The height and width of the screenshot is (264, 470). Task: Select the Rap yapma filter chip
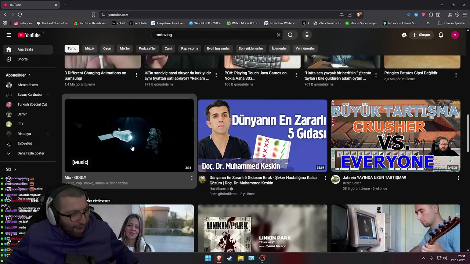pos(189,48)
